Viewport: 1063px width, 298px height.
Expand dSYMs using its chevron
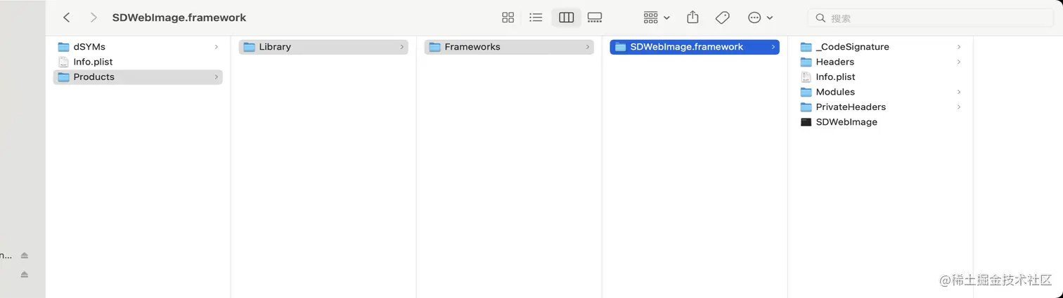tap(216, 47)
